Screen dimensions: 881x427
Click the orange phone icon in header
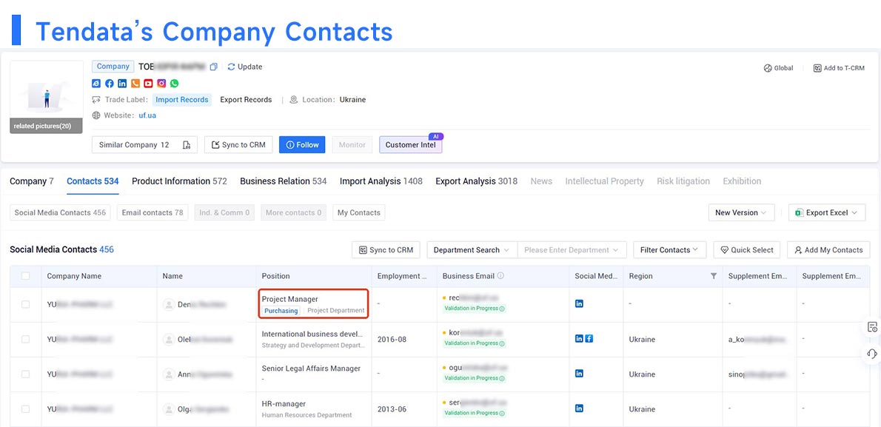coord(135,83)
